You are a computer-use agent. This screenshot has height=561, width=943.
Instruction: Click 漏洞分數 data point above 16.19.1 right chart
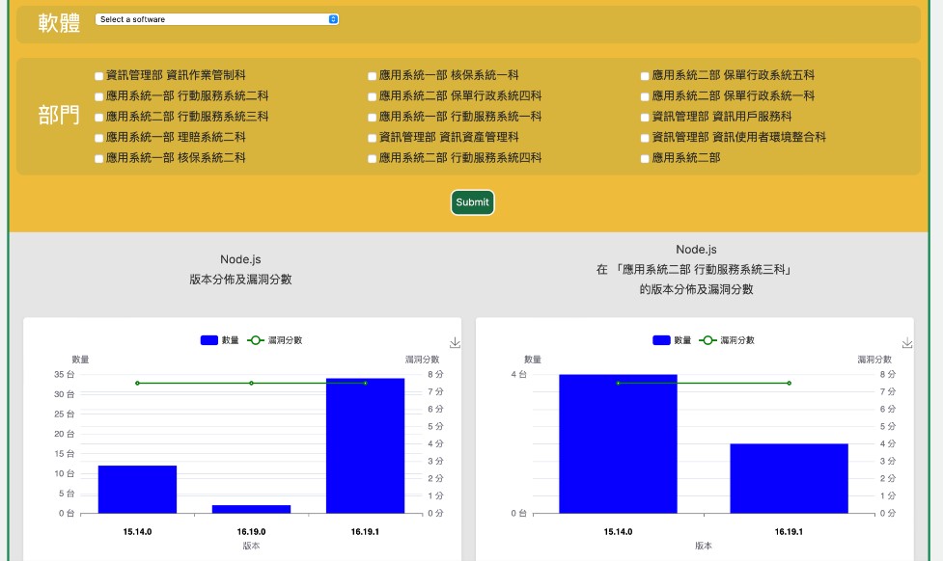click(789, 383)
